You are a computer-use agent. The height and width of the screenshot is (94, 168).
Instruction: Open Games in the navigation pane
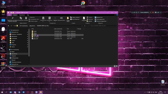tap(13, 47)
